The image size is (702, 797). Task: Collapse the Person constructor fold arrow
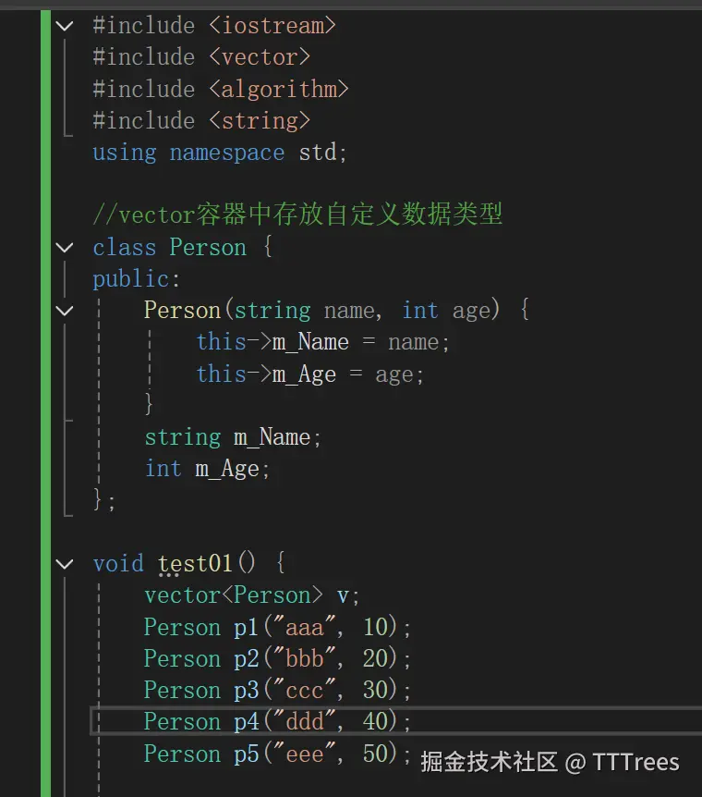pos(64,310)
